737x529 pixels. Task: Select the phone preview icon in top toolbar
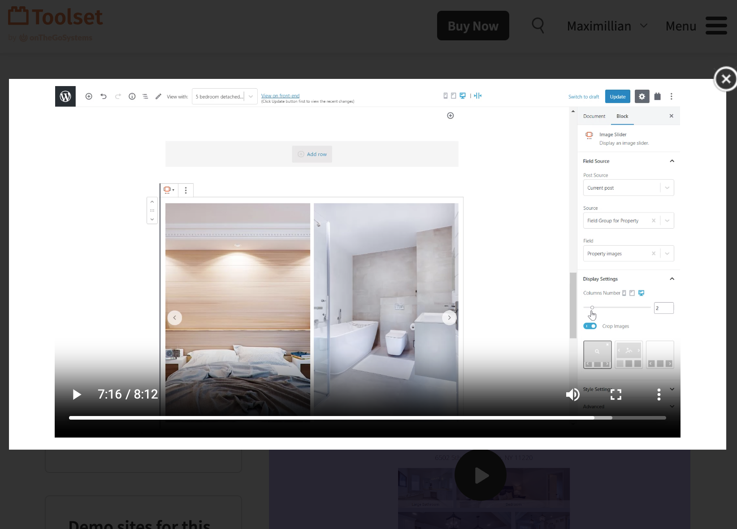pos(446,95)
